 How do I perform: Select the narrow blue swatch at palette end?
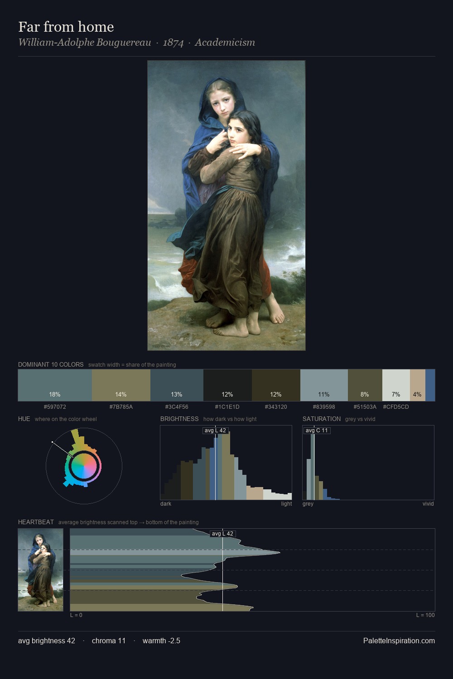(430, 385)
